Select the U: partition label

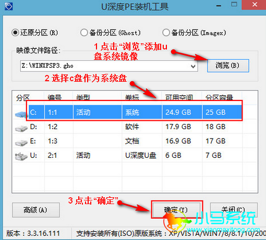click(x=33, y=155)
